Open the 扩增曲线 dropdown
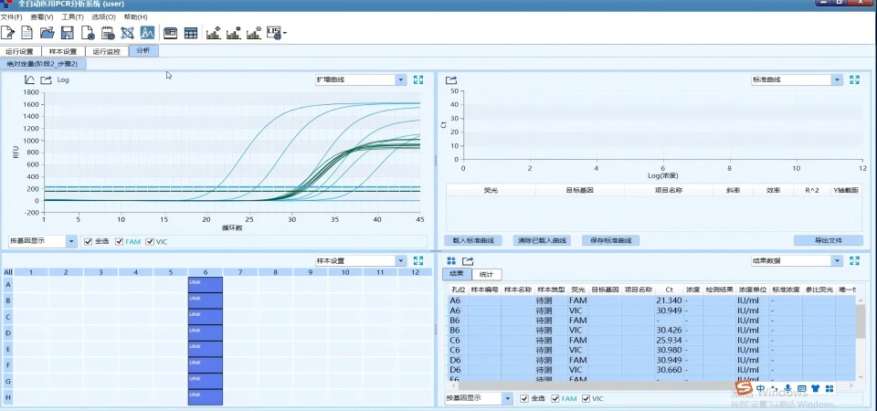Screen dimensions: 877x411 click(400, 79)
